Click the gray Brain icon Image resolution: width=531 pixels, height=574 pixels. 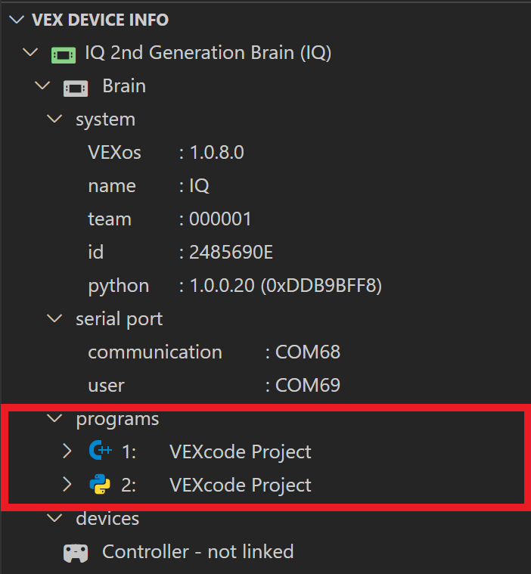tap(75, 87)
